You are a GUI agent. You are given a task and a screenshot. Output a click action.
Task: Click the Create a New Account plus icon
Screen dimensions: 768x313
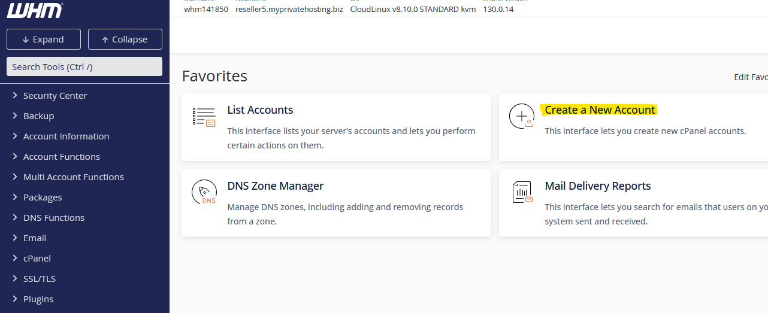click(521, 116)
